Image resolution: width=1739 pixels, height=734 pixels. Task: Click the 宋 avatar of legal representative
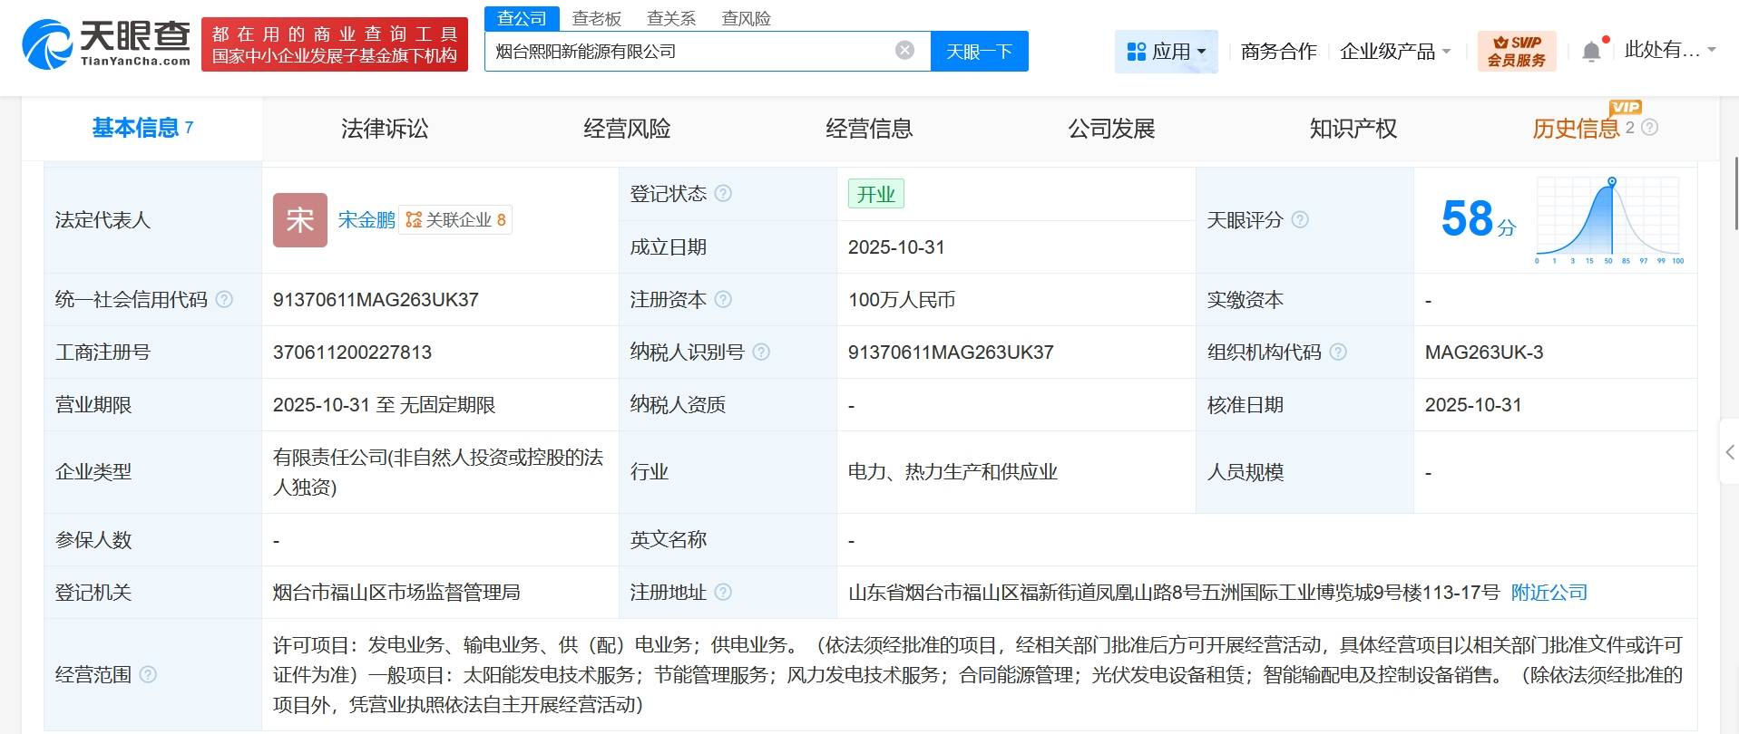[300, 219]
